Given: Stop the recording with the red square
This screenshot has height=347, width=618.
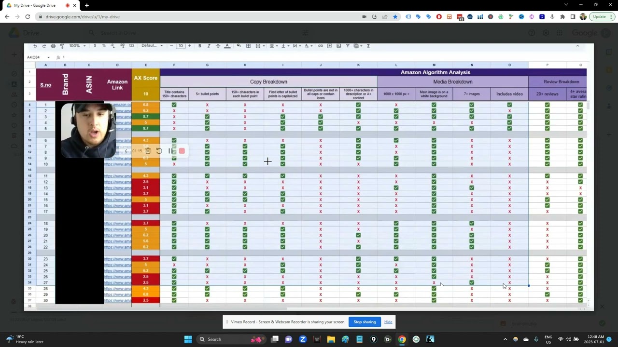Looking at the screenshot, I should 182,151.
